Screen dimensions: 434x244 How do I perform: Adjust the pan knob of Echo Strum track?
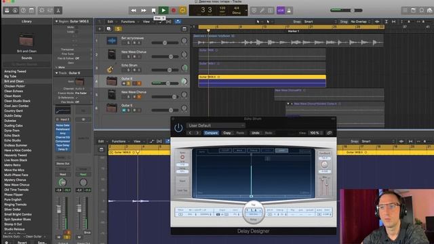coord(184,68)
